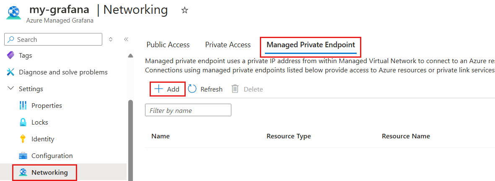Click the Identity key icon
This screenshot has height=181, width=495.
[23, 139]
